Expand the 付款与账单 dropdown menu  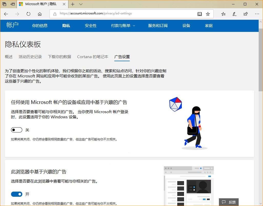tap(123, 26)
